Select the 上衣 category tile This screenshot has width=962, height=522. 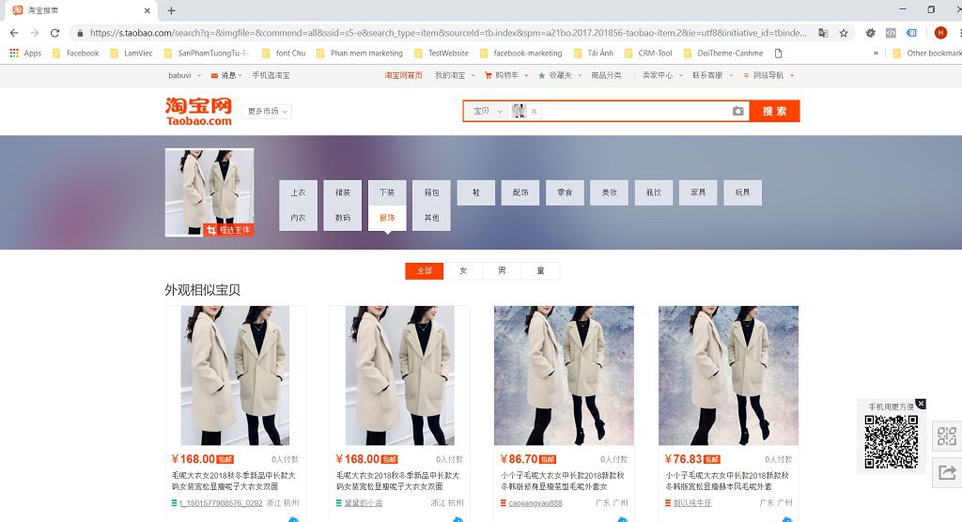tap(298, 192)
